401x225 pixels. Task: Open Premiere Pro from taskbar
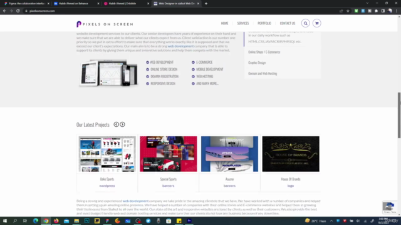click(189, 221)
